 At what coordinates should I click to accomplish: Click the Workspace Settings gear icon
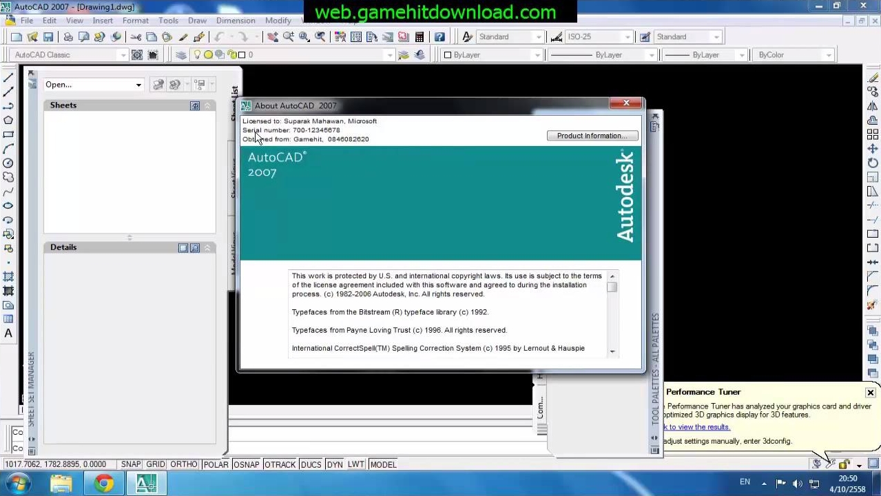(x=137, y=54)
